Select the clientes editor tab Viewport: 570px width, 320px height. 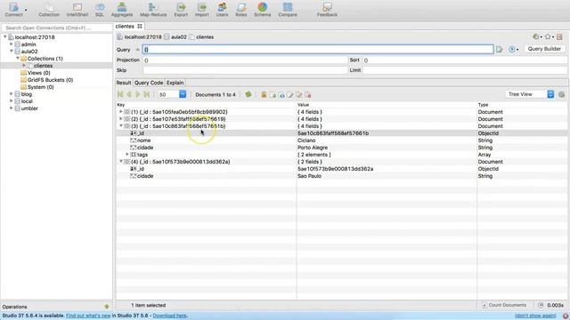pyautogui.click(x=125, y=26)
